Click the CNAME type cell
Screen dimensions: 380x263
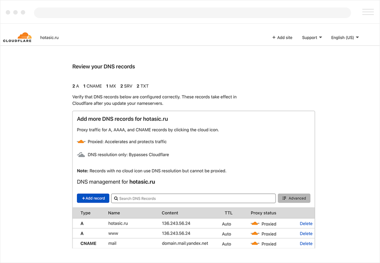88,244
